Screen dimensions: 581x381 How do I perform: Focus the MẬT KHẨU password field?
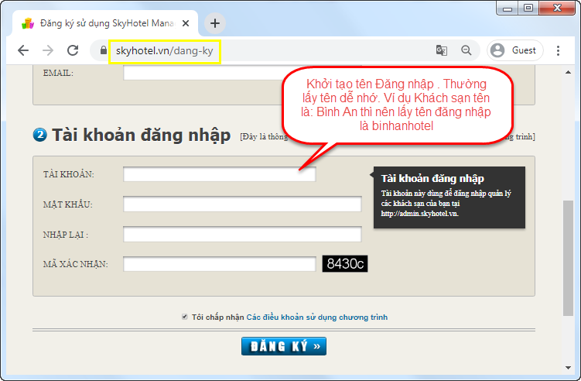(x=242, y=204)
